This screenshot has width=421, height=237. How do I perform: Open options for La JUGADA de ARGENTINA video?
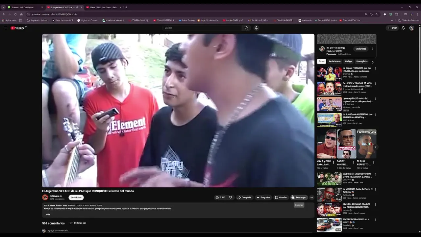pos(375,115)
